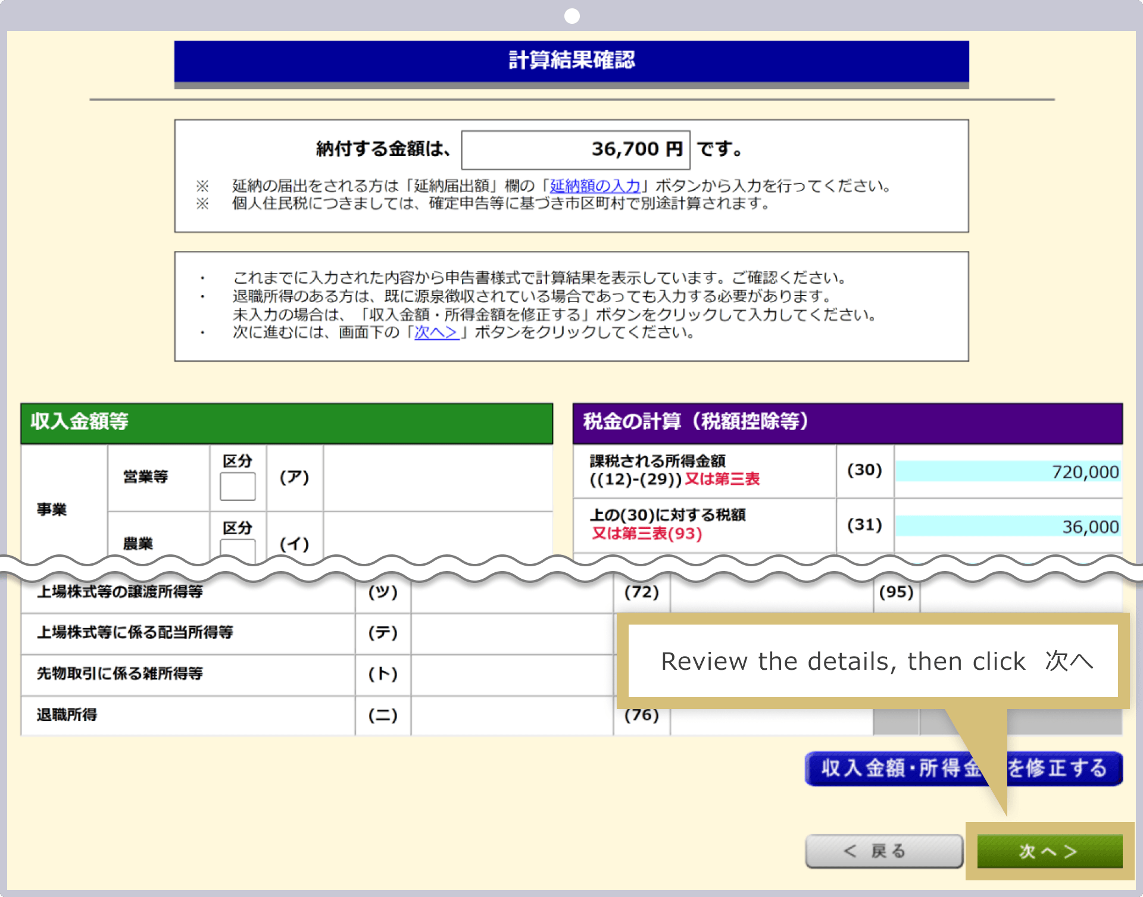Click the 退職所得 row label
This screenshot has height=897, width=1143.
67,714
